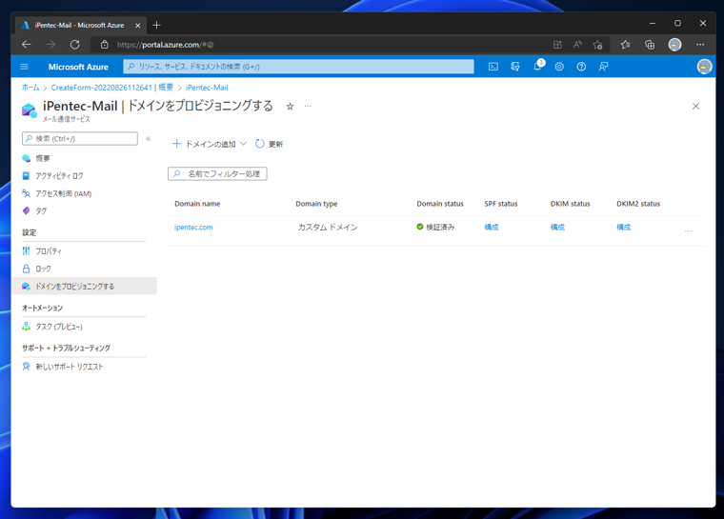Click 構成 under SPF status

(492, 228)
